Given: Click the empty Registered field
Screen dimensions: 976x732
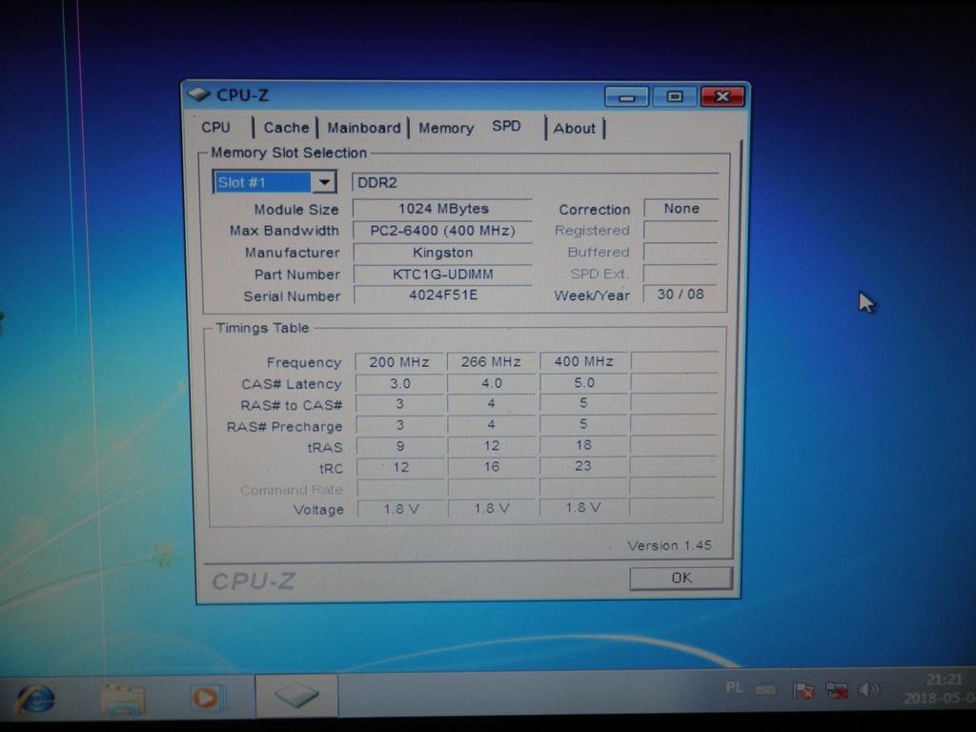Looking at the screenshot, I should coord(681,231).
